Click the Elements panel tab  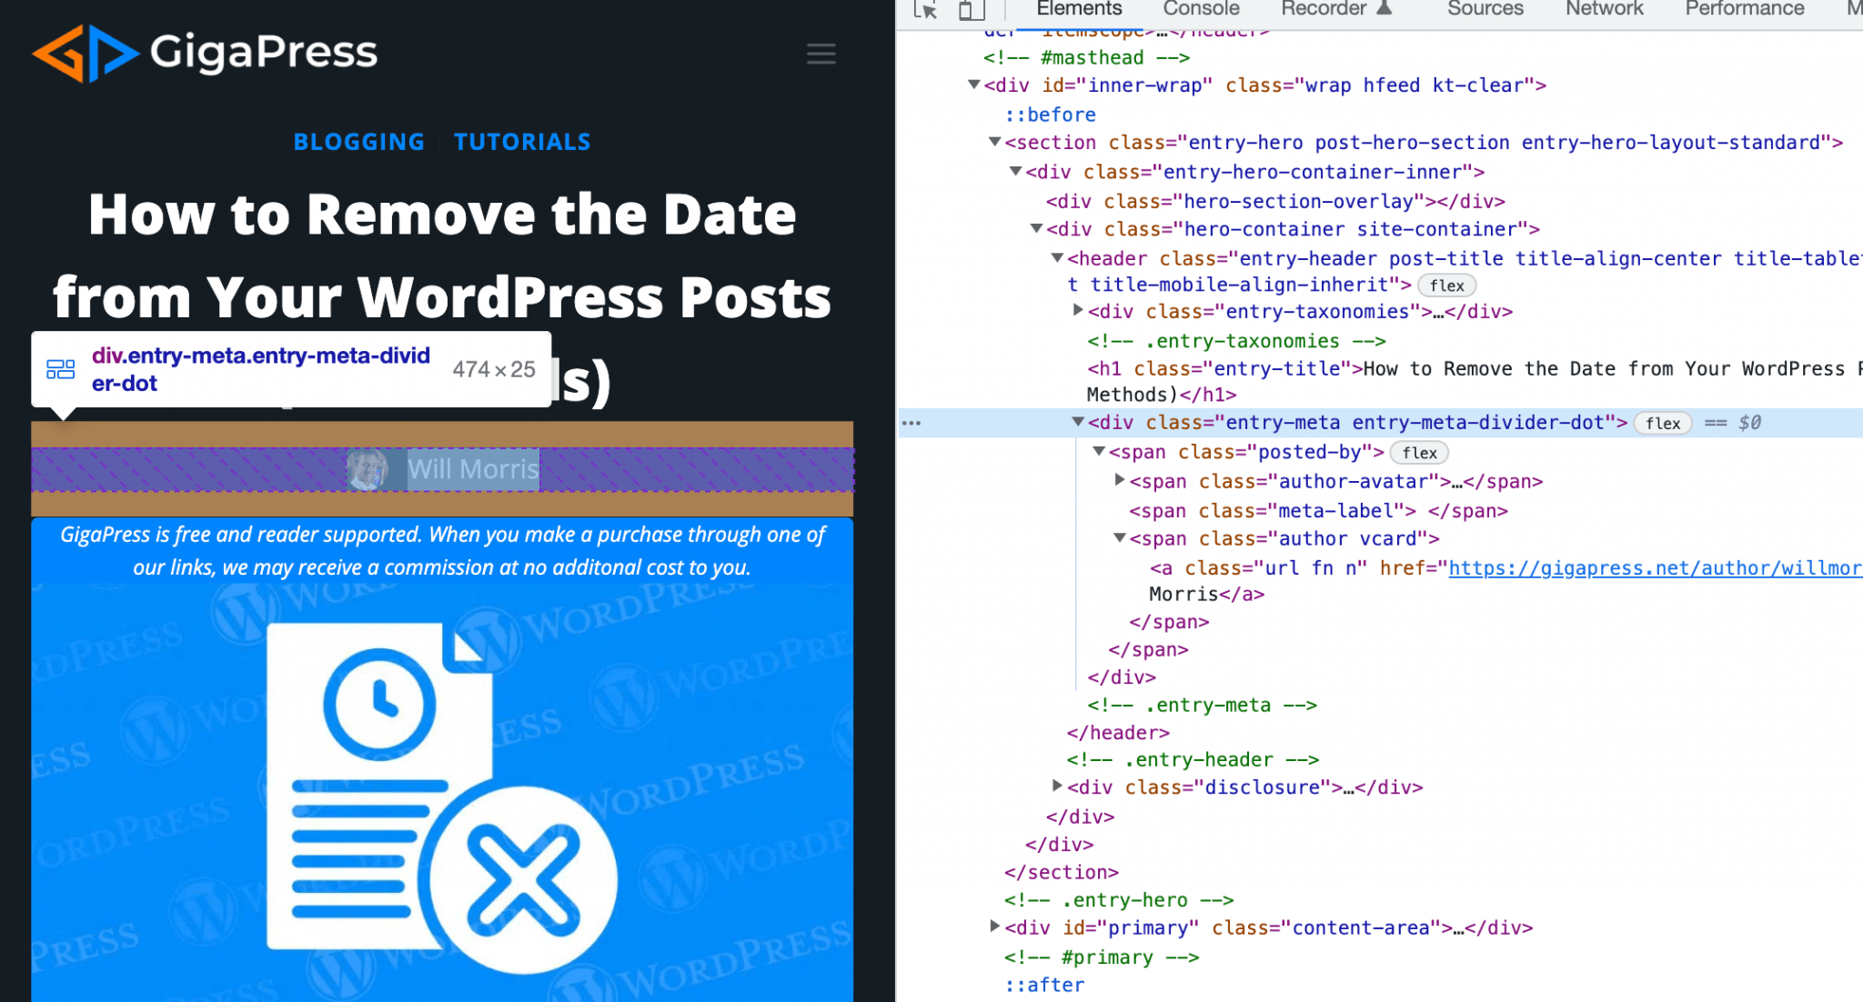pos(1074,10)
